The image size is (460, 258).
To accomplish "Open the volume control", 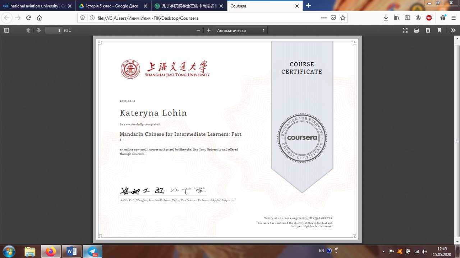I will tap(424, 251).
